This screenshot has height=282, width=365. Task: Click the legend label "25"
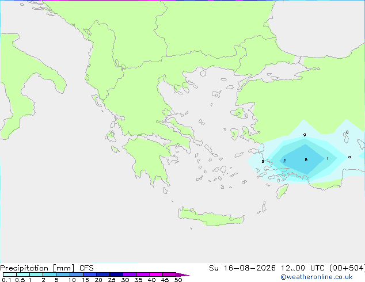coord(112,280)
